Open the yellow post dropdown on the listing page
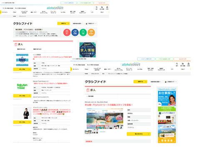 [63, 24]
